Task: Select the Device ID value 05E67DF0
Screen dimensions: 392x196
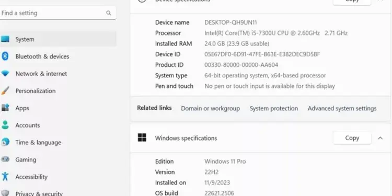Action: 262,54
